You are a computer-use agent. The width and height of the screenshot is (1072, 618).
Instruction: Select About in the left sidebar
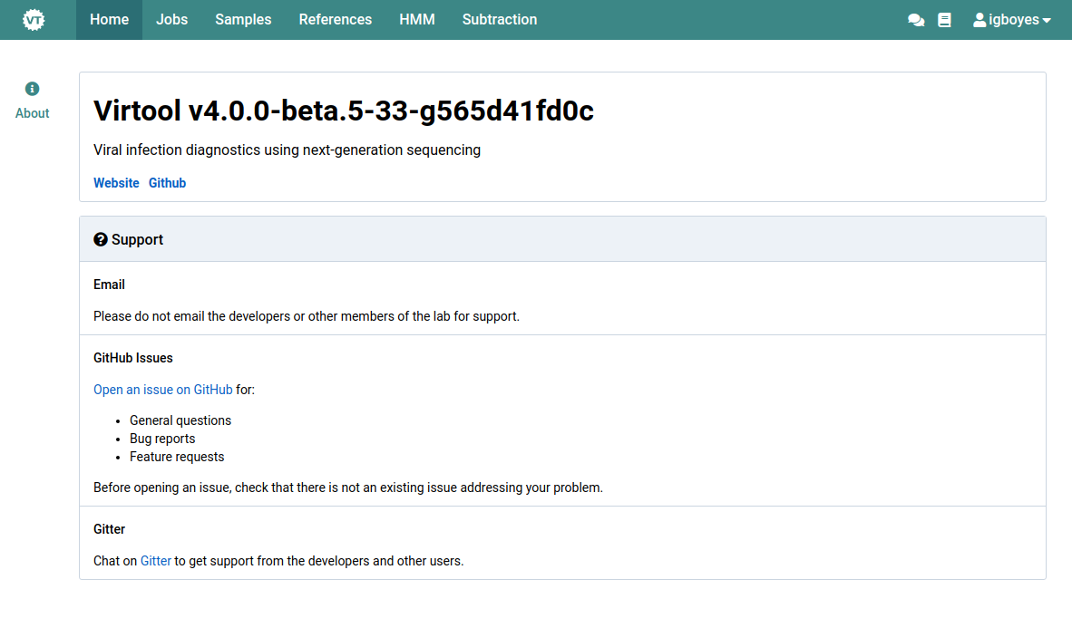[32, 112]
